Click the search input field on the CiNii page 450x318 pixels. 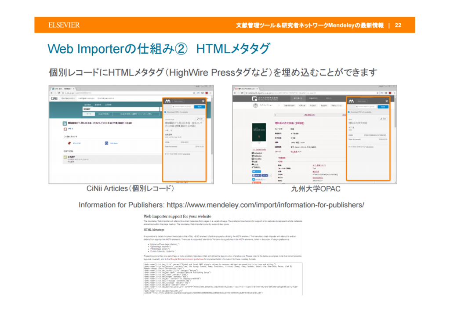tap(121, 109)
